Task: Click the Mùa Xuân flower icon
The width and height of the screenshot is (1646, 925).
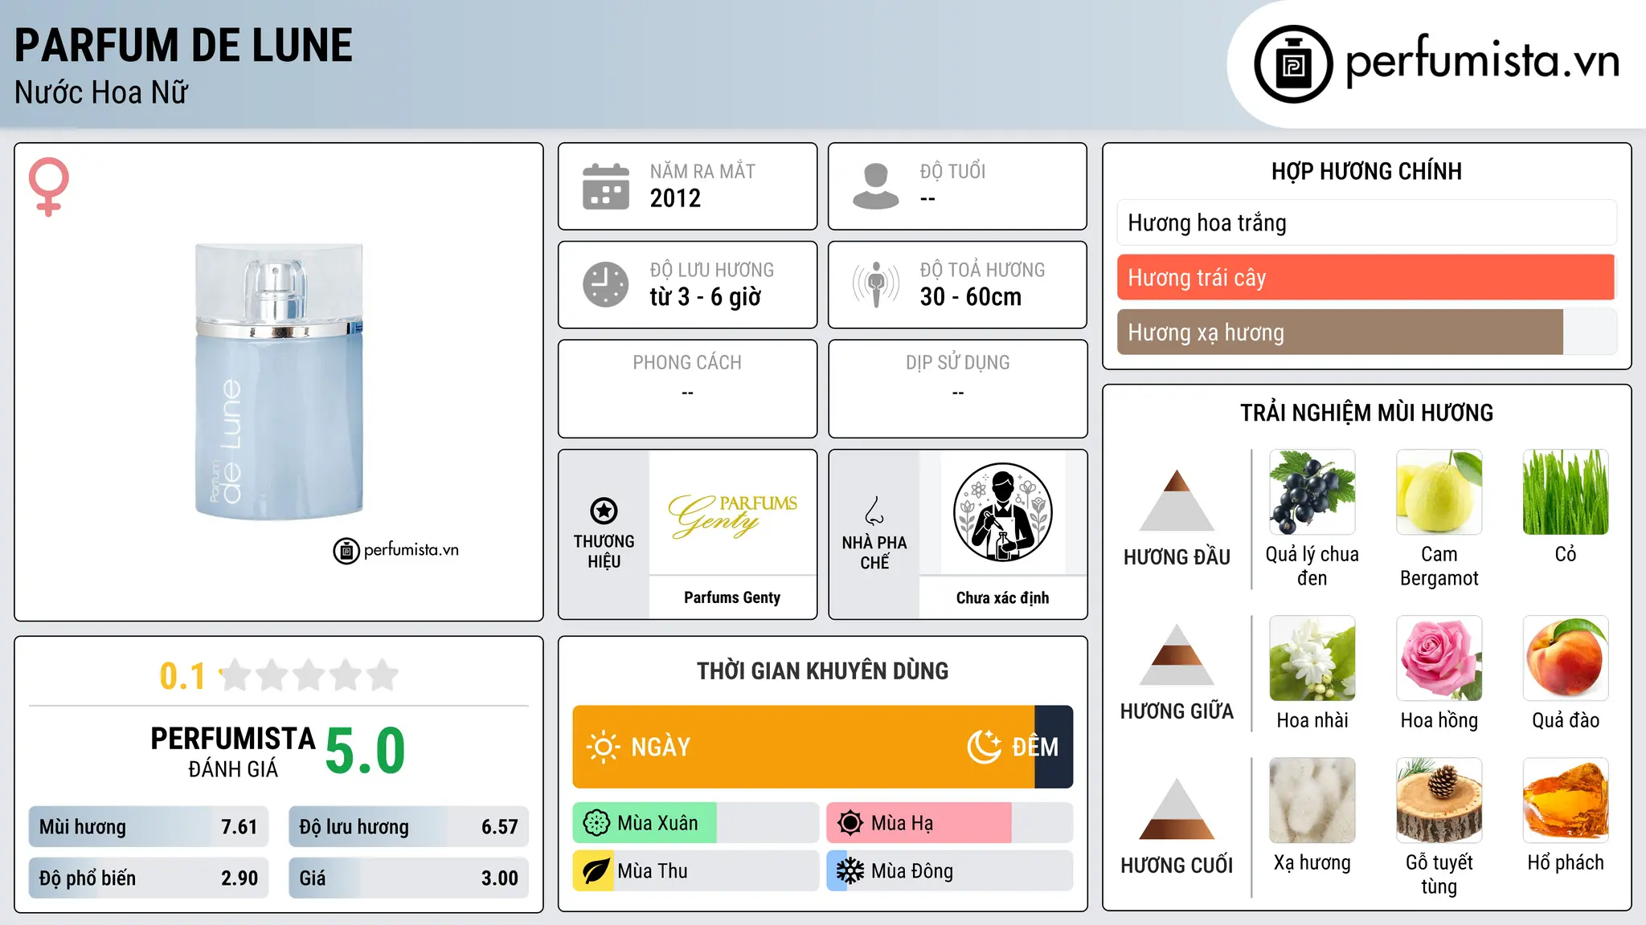Action: (x=596, y=823)
